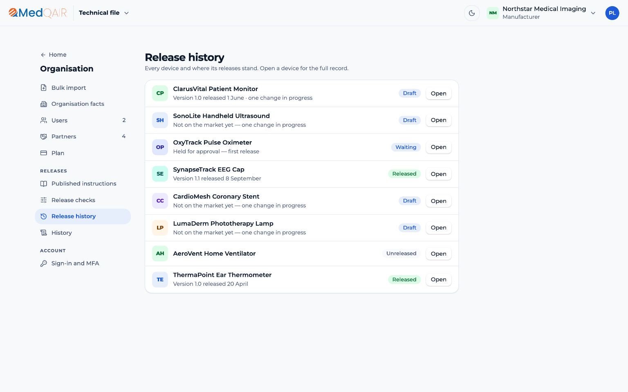Click the TE ThermaPoint device badge
The width and height of the screenshot is (628, 392).
[160, 280]
